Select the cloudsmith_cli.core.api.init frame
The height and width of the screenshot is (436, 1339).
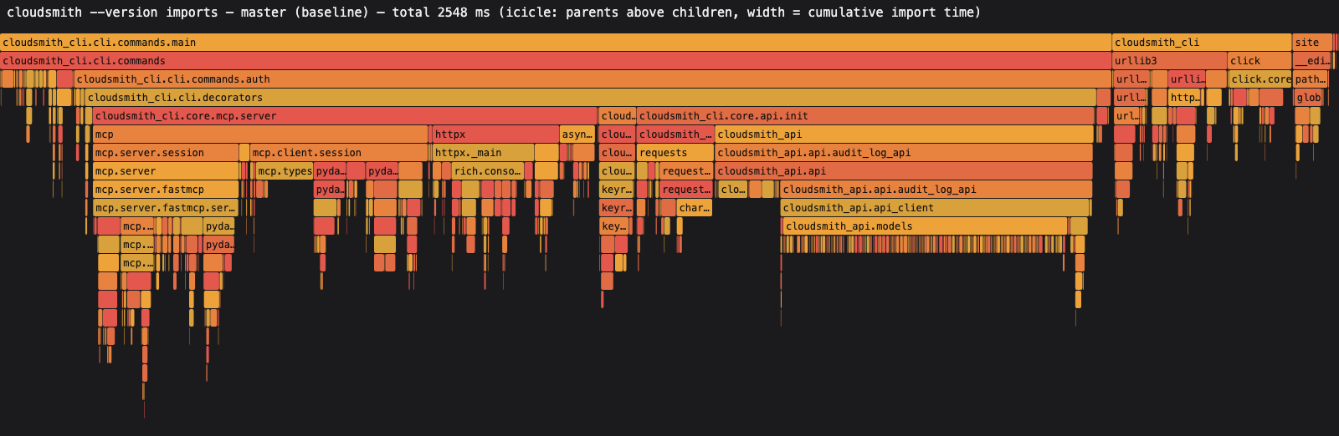pos(865,116)
